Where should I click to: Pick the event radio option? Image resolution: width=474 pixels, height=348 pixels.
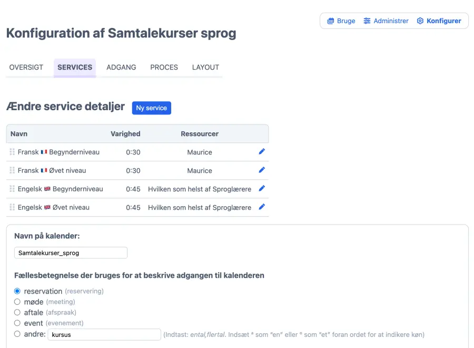click(x=17, y=323)
